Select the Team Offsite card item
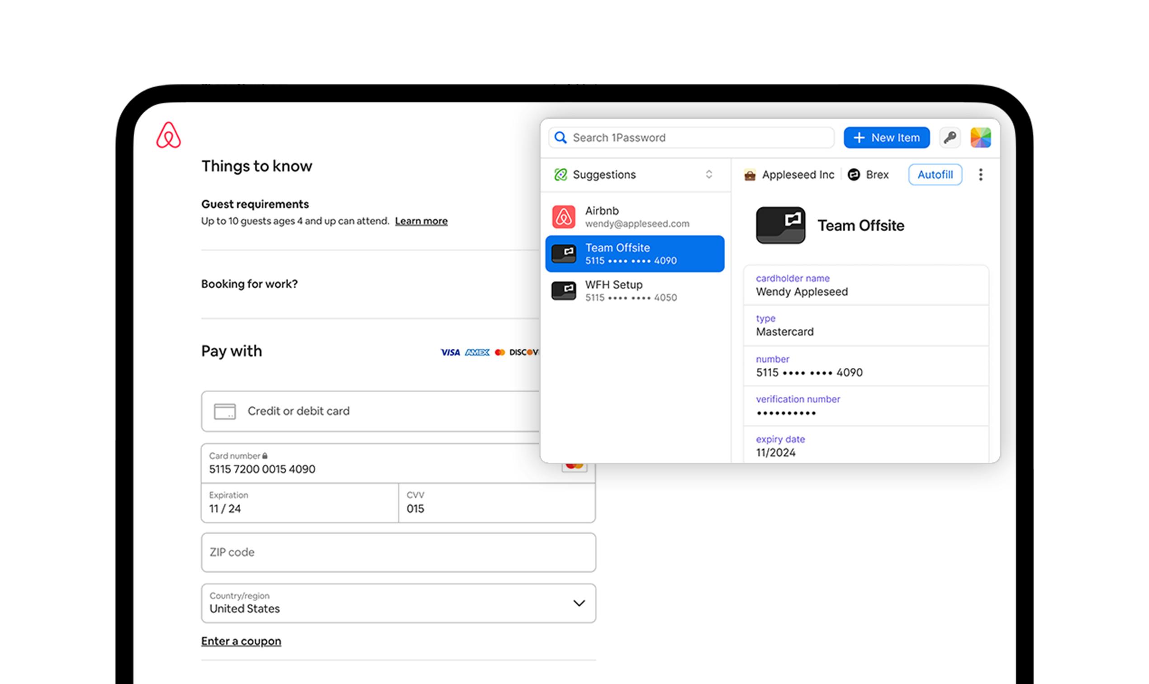Image resolution: width=1149 pixels, height=684 pixels. (x=635, y=254)
